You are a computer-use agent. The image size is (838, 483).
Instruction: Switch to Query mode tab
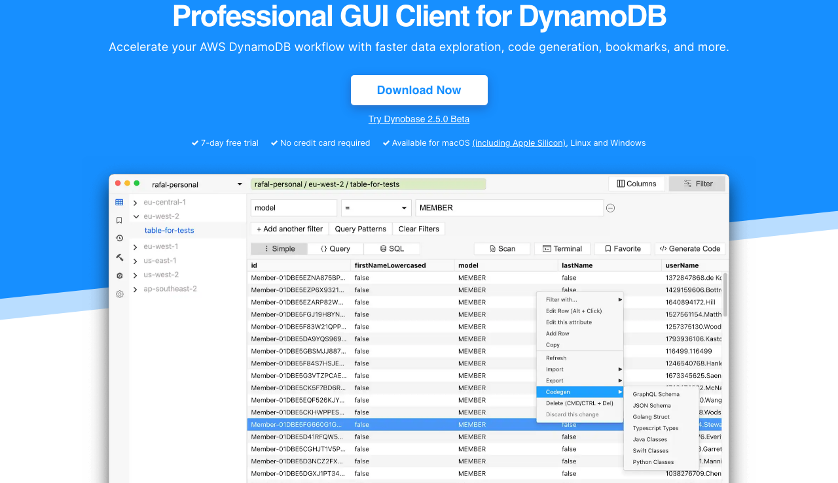(335, 248)
